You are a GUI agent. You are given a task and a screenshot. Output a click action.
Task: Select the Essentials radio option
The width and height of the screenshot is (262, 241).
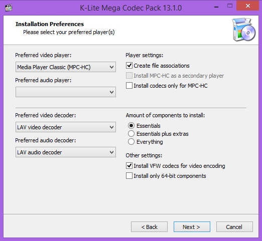[131, 126]
